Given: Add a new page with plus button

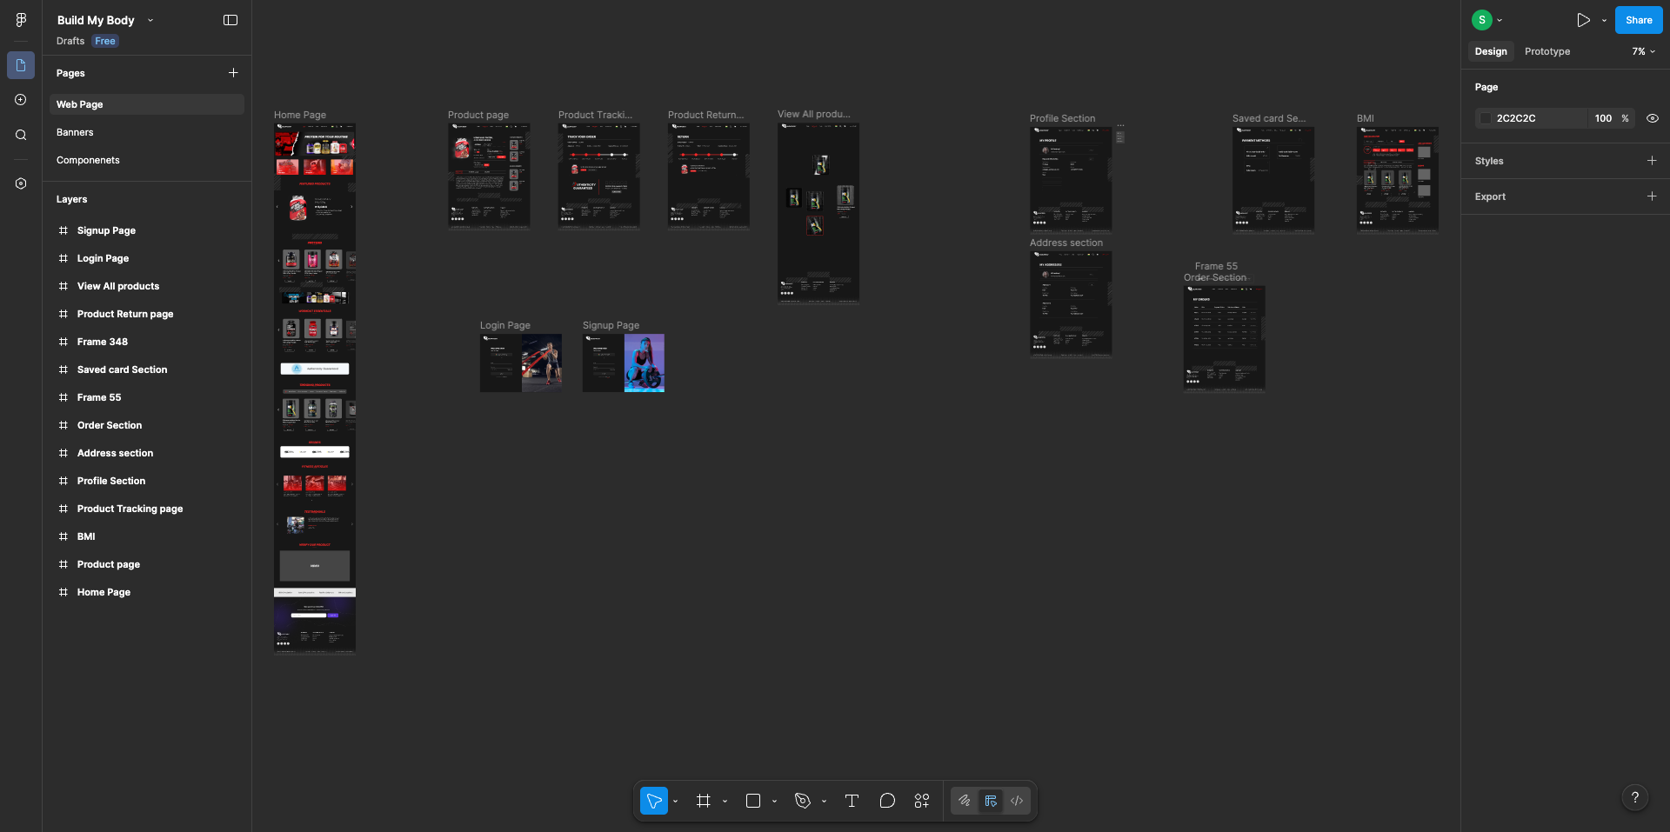Looking at the screenshot, I should point(233,73).
